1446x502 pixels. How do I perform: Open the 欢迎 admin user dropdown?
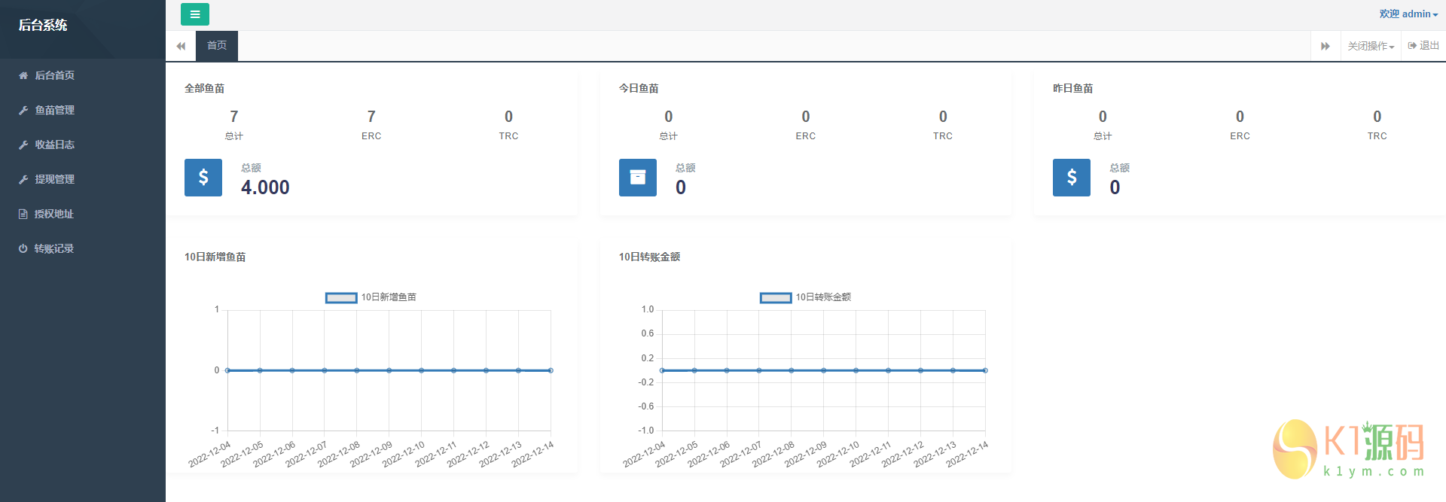[x=1408, y=14]
